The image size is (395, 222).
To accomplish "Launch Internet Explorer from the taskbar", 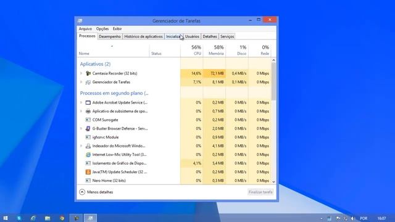I will pos(33,218).
